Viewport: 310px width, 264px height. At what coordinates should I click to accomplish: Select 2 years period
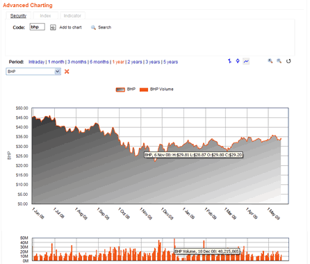[135, 62]
